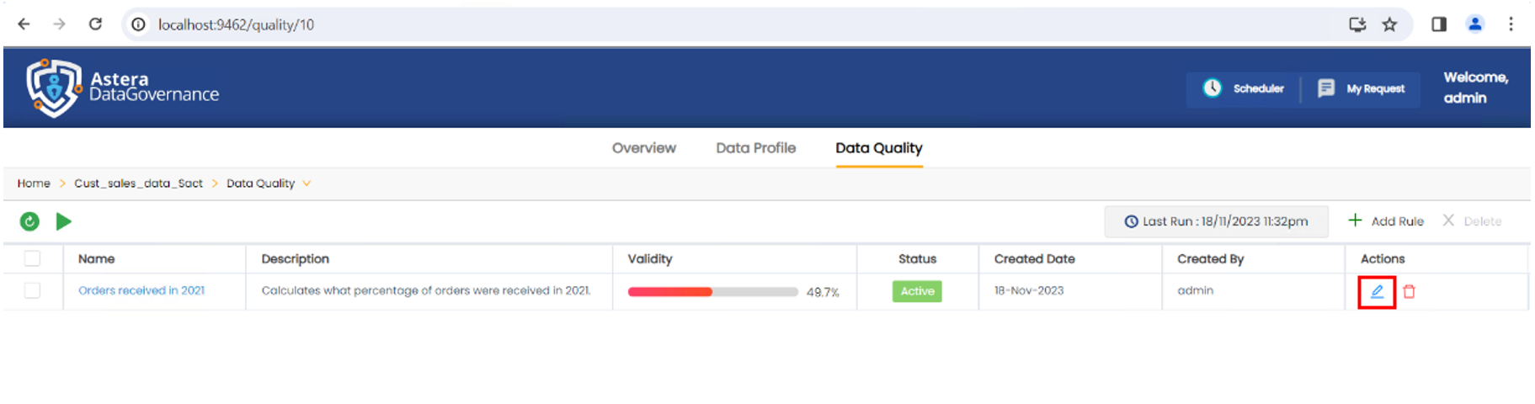
Task: Open the Scheduler clock icon
Action: 1212,88
